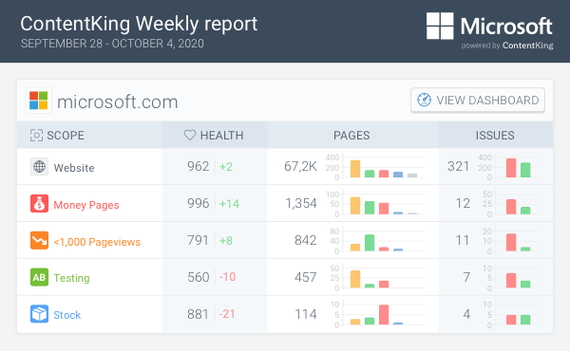Click the Money Pages pages bar chart
This screenshot has width=570, height=351.
tap(375, 204)
